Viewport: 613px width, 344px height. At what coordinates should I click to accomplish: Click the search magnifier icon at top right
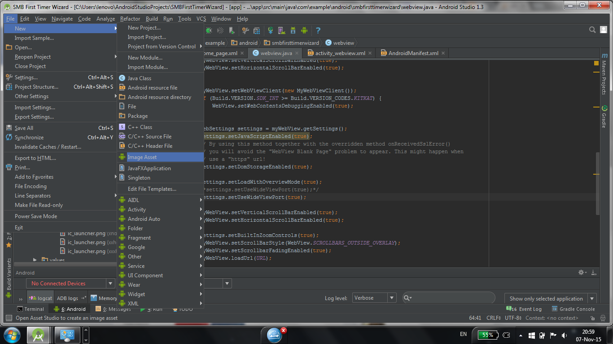coord(592,30)
